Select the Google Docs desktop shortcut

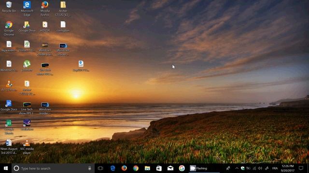click(9, 105)
